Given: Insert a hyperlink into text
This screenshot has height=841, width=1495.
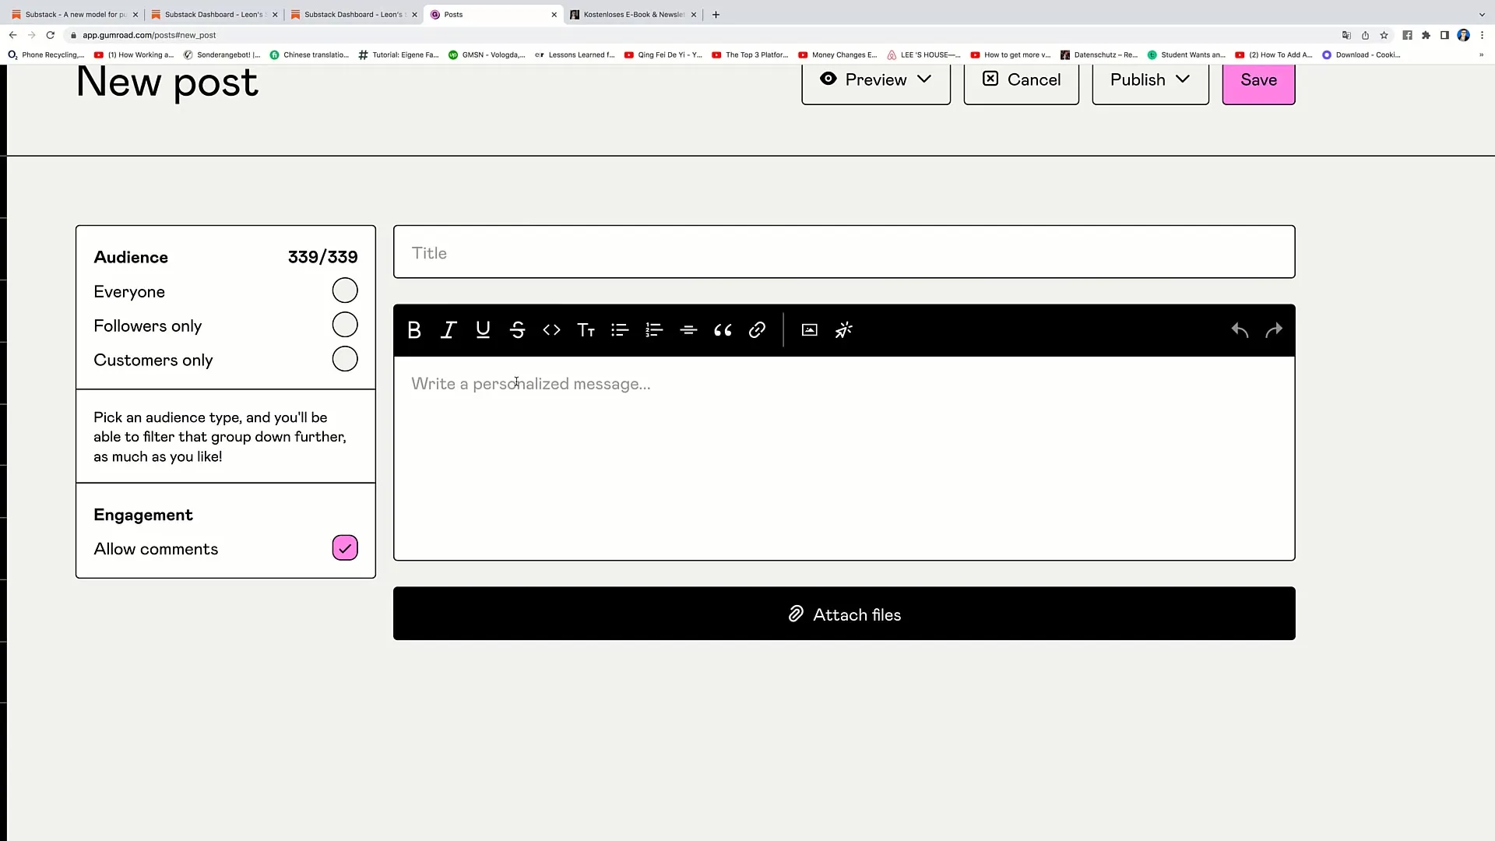Looking at the screenshot, I should coord(757,329).
